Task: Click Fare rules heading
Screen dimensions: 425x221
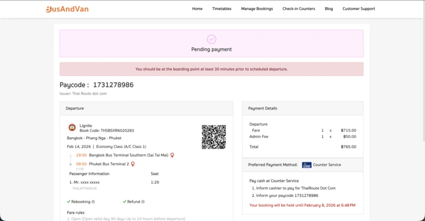Action: [x=76, y=213]
